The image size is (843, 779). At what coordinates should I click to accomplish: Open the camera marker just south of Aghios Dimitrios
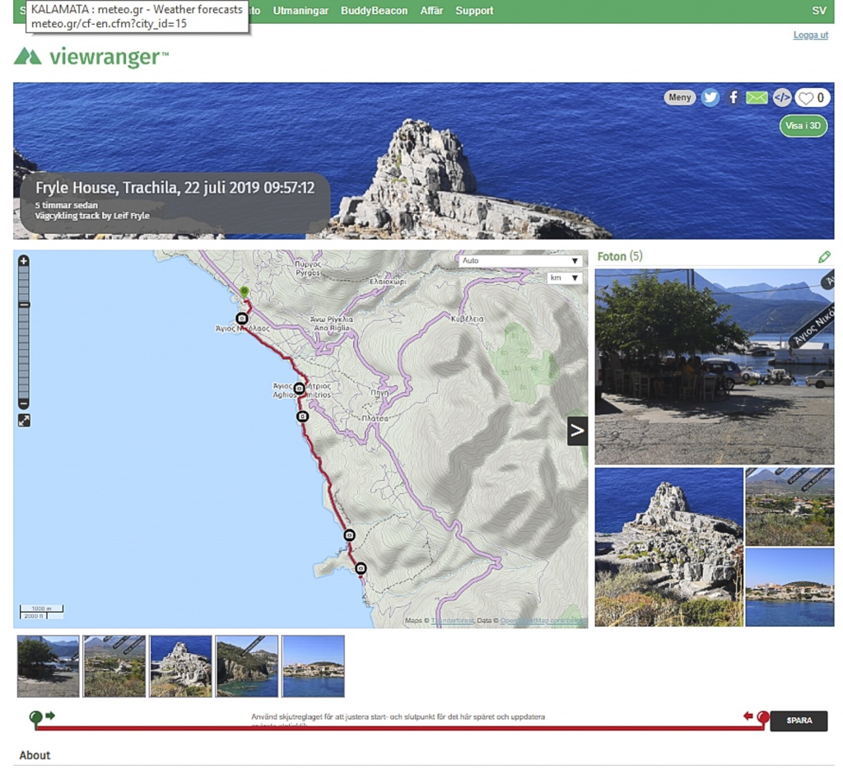(x=303, y=416)
